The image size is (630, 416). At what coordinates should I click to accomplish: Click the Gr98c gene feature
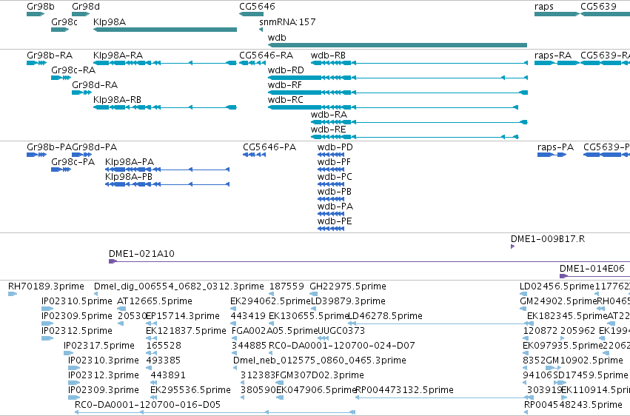[60, 30]
